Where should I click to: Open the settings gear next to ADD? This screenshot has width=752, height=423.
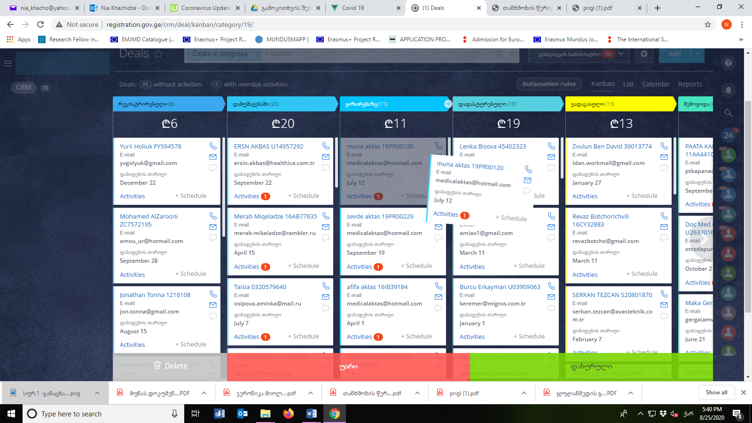[644, 54]
